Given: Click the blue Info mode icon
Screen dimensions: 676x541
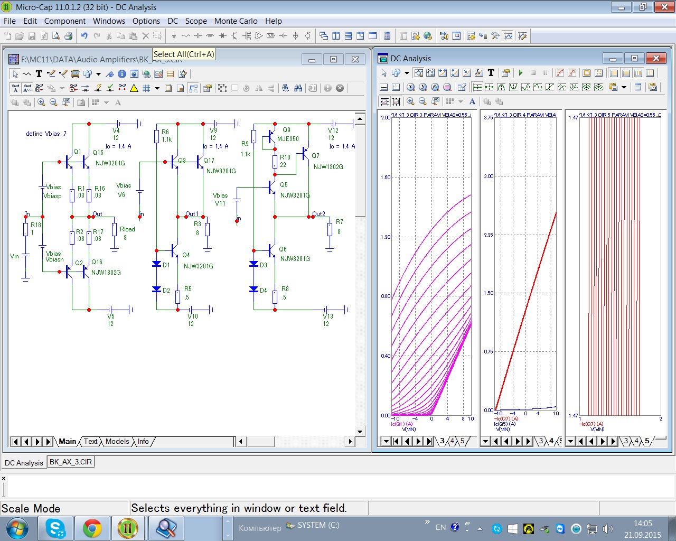Looking at the screenshot, I should (x=122, y=74).
